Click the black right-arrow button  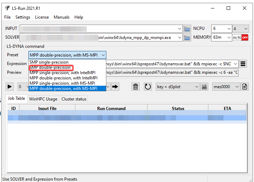coord(115,87)
